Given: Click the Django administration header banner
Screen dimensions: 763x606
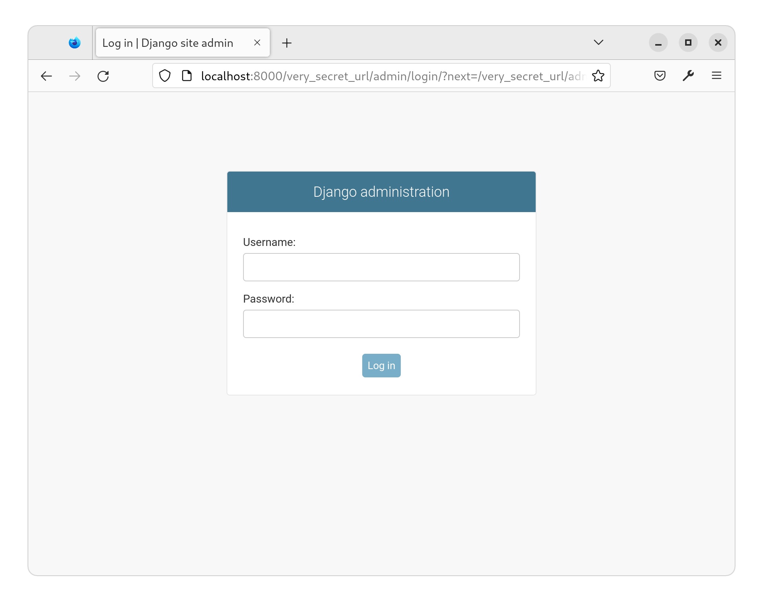Looking at the screenshot, I should pos(381,192).
